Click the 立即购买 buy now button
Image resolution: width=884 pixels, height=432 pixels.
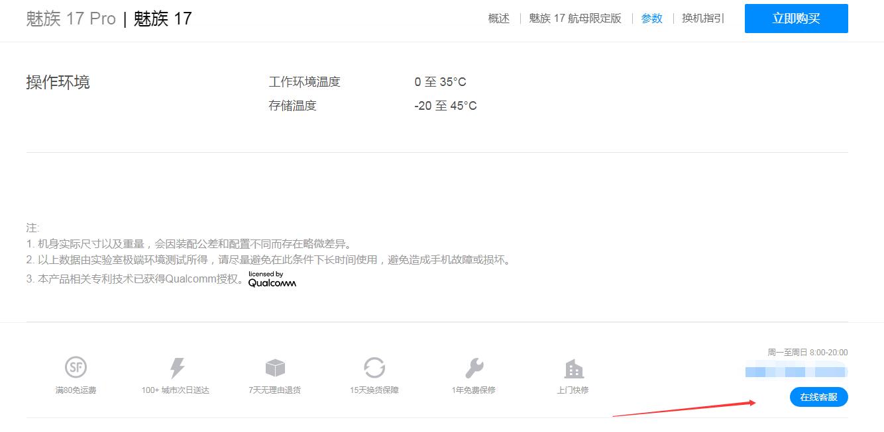797,19
